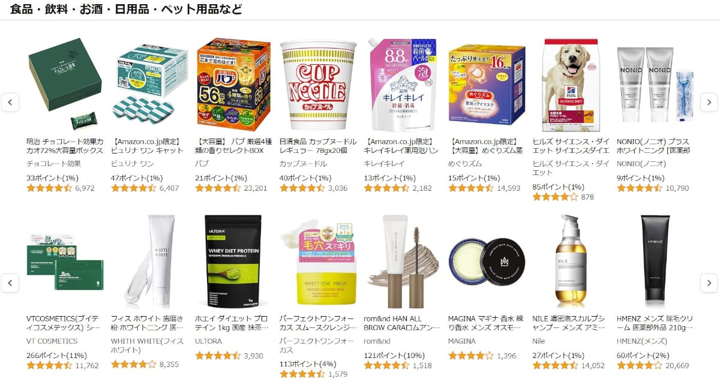The height and width of the screenshot is (382, 720).
Task: Advance the bottom product carousel right
Action: point(709,282)
